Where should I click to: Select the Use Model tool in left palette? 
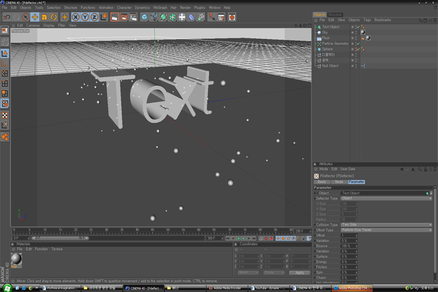coord(5,53)
